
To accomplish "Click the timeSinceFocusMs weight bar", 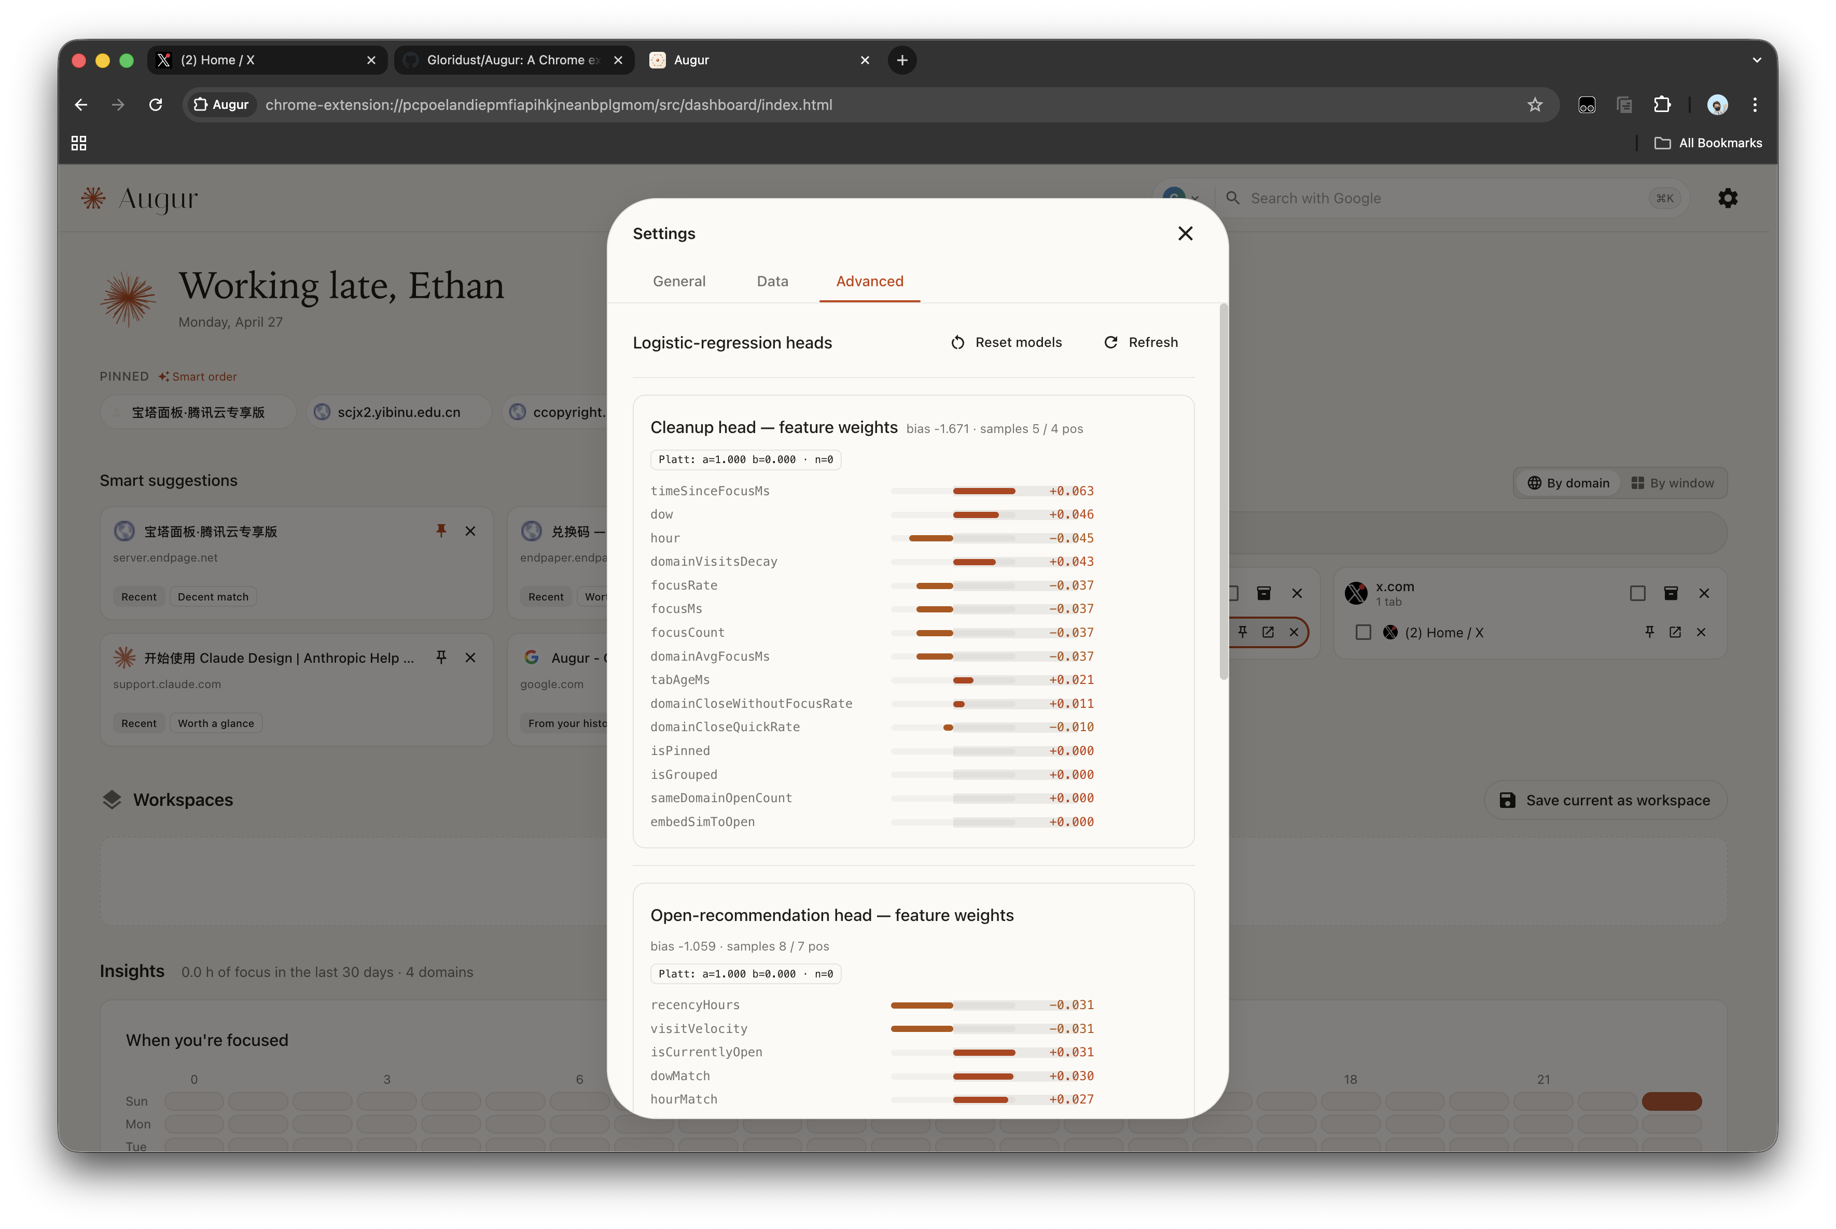I will [953, 492].
